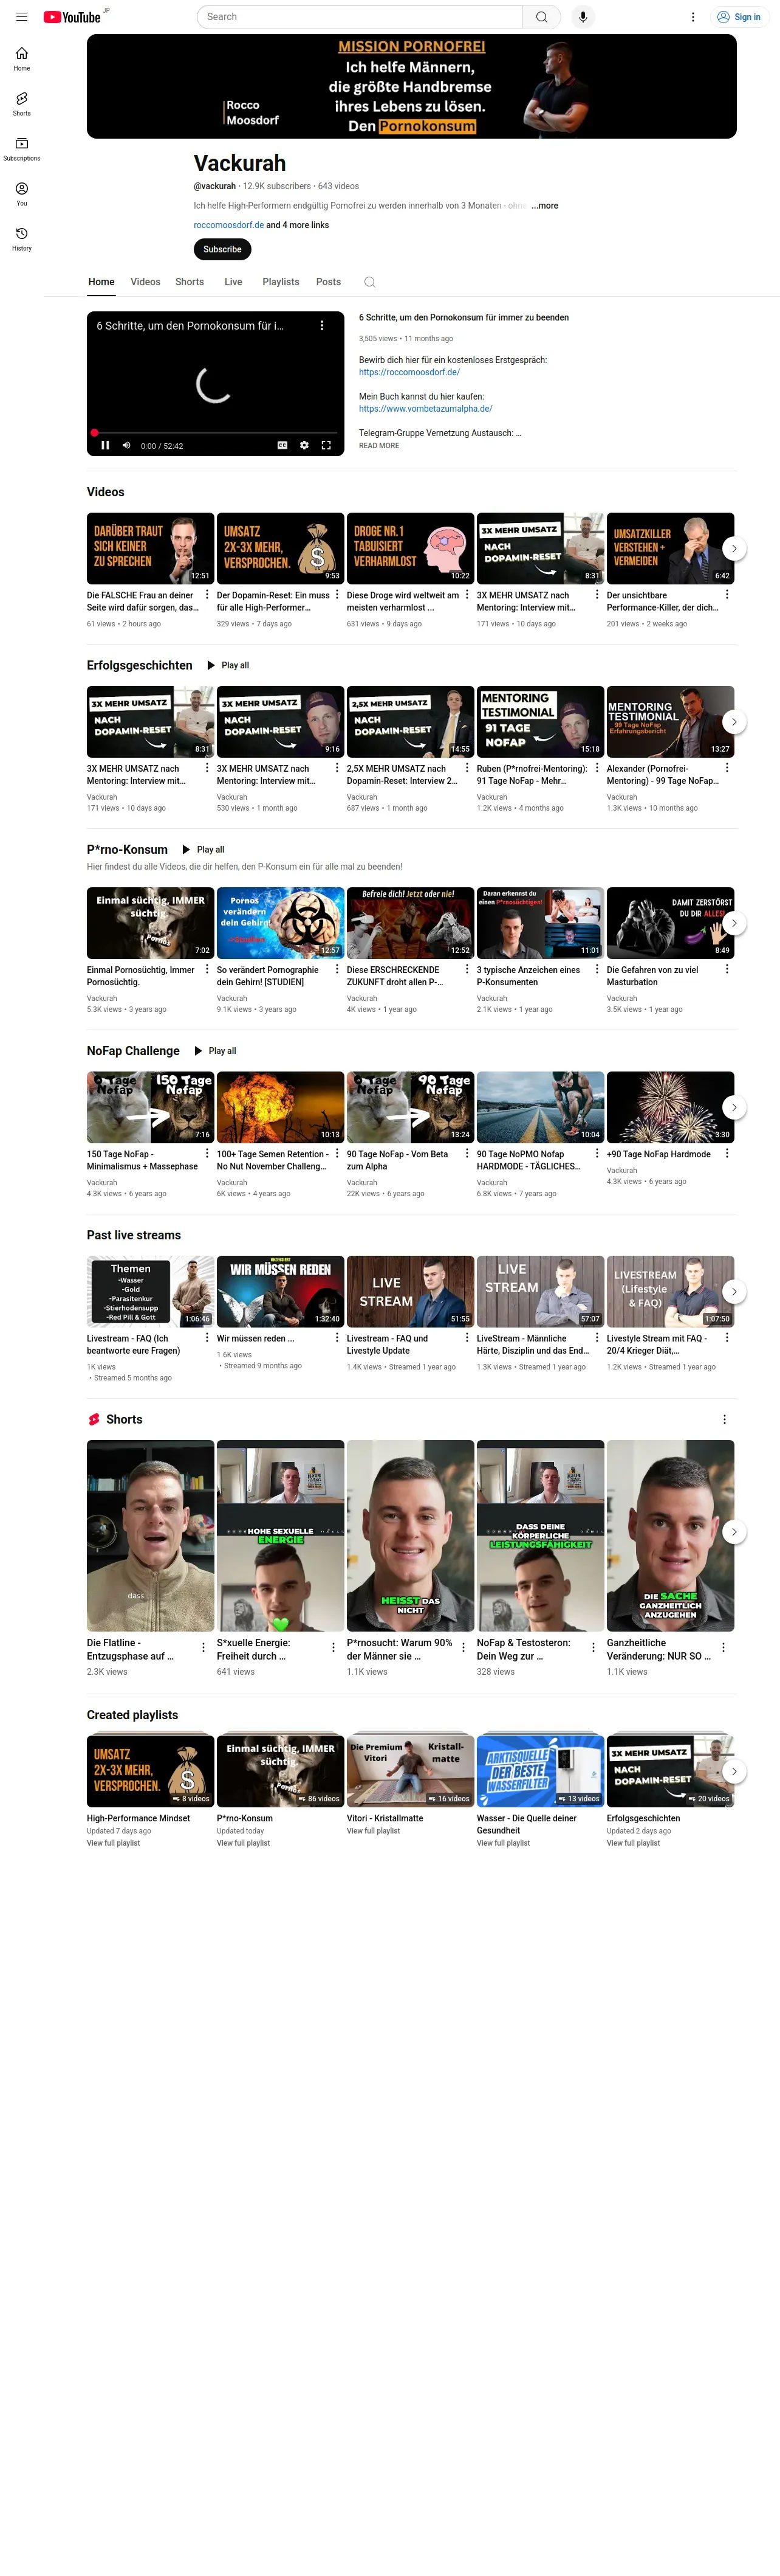Show next videos in NoFap Challenge row

tap(734, 1107)
